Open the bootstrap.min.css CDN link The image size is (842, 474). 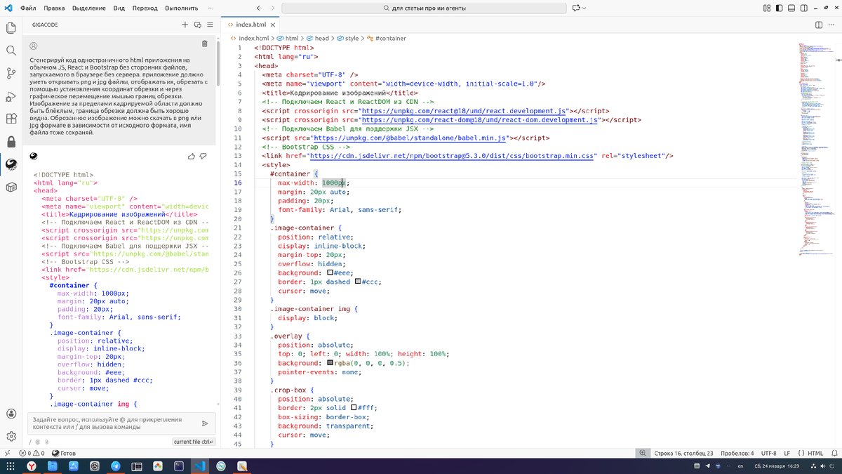pos(452,156)
